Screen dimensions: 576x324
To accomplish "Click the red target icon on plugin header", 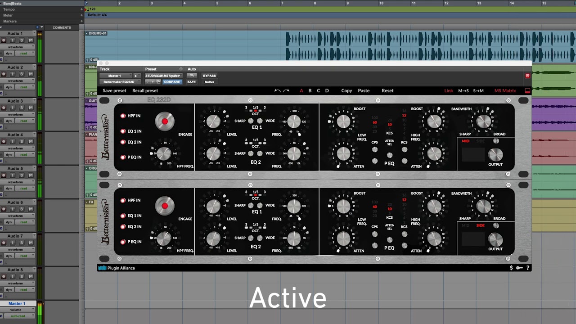I will point(527,76).
